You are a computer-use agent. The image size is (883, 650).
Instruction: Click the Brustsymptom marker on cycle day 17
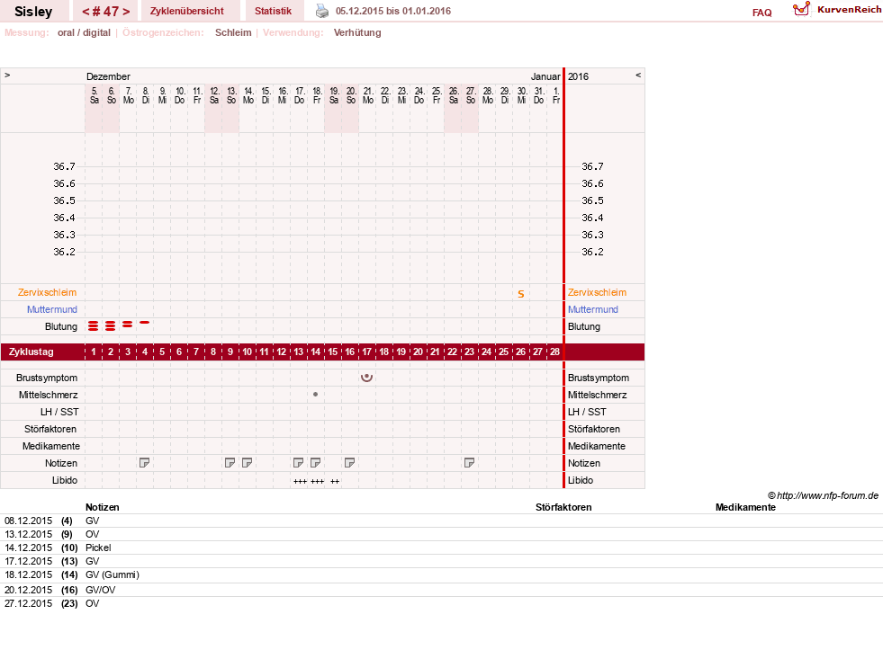[x=366, y=378]
